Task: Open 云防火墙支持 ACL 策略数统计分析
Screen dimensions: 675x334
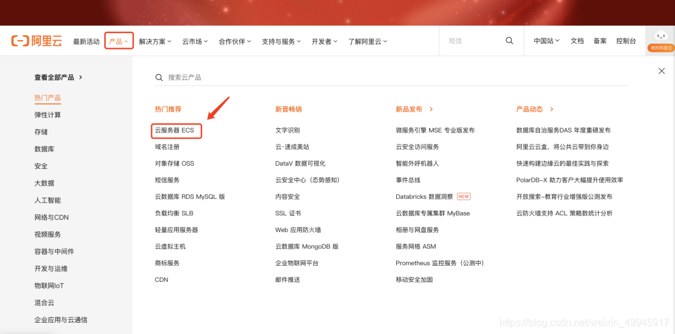Action: [x=564, y=213]
